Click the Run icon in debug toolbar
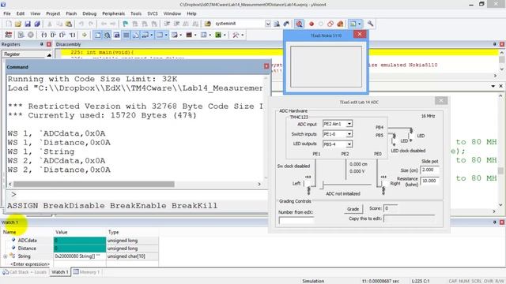 click(21, 35)
